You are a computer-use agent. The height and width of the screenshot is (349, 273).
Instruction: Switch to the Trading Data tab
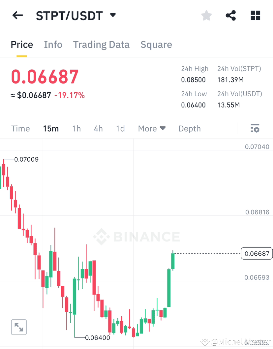101,45
